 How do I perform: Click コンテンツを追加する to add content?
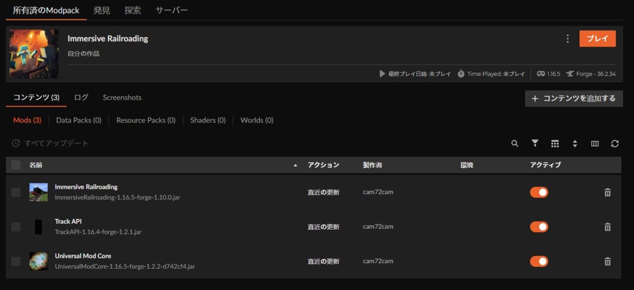tap(574, 99)
